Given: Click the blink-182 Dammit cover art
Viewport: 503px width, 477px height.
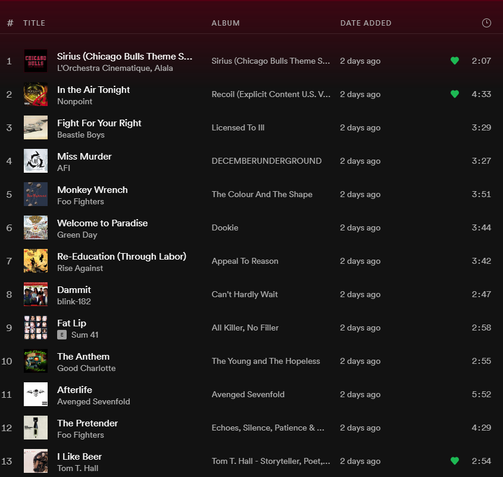Looking at the screenshot, I should pyautogui.click(x=36, y=294).
